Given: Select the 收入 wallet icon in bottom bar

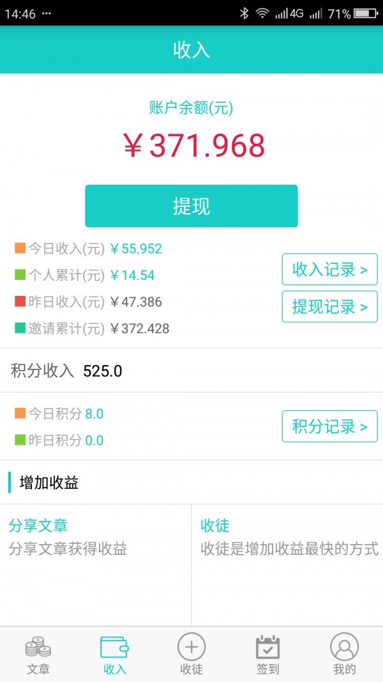Looking at the screenshot, I should coord(114,647).
